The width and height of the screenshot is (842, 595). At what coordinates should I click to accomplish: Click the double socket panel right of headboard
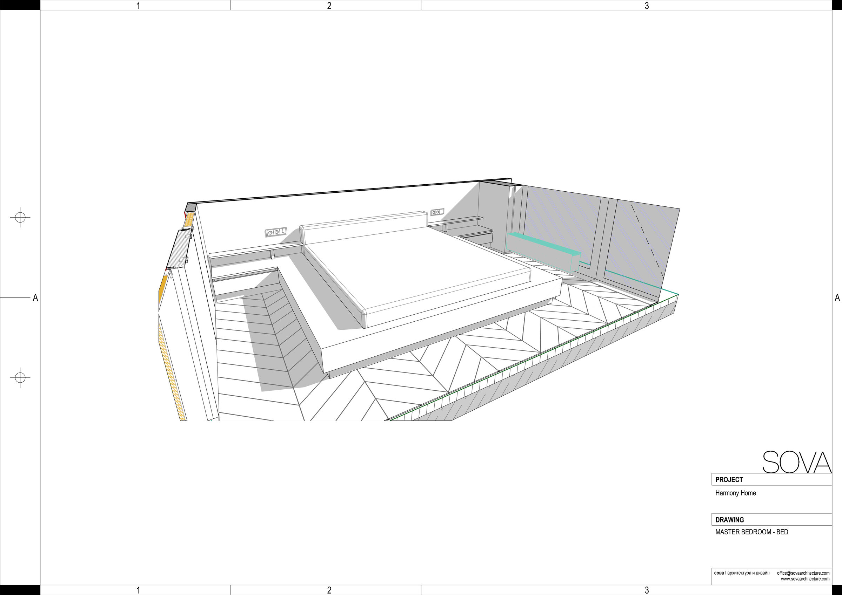[x=437, y=212]
